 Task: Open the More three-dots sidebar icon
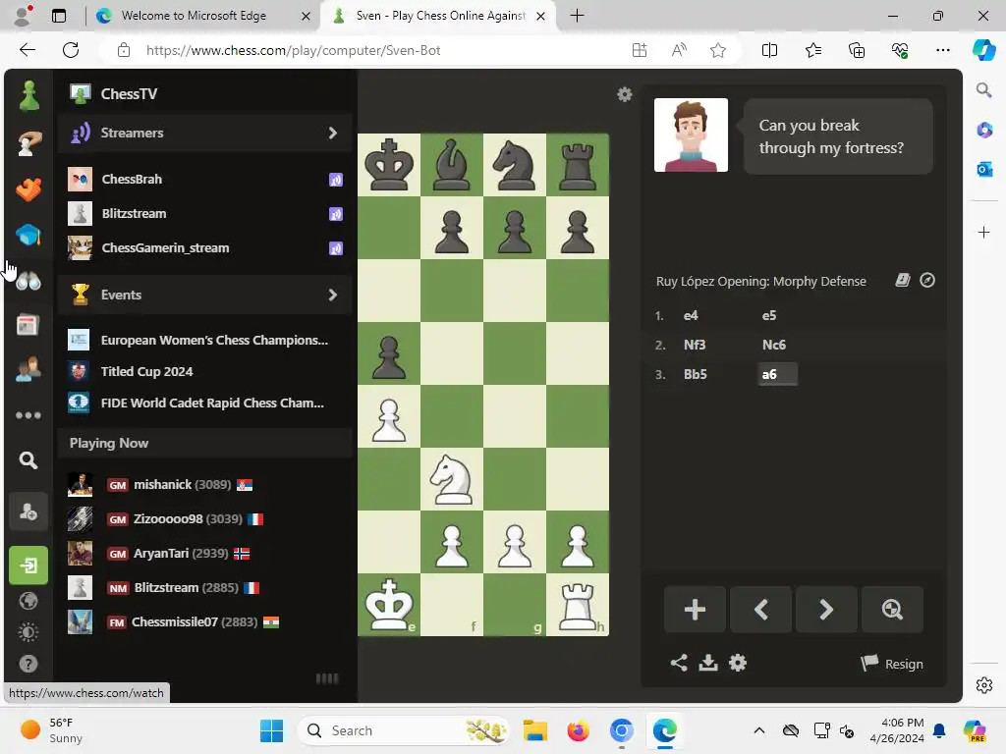pos(28,415)
